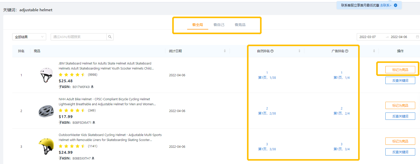
Task: Click 去联系 link in promo banner
Action: 386,5
